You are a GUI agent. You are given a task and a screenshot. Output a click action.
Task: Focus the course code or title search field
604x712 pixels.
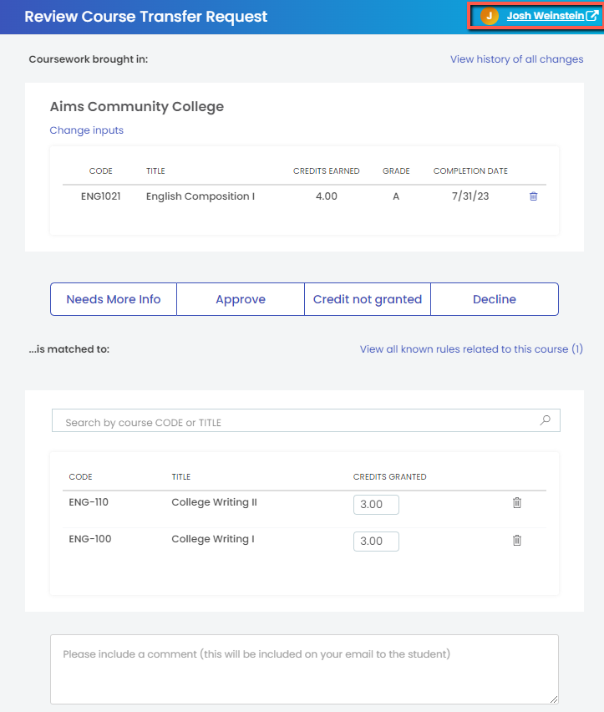(297, 422)
